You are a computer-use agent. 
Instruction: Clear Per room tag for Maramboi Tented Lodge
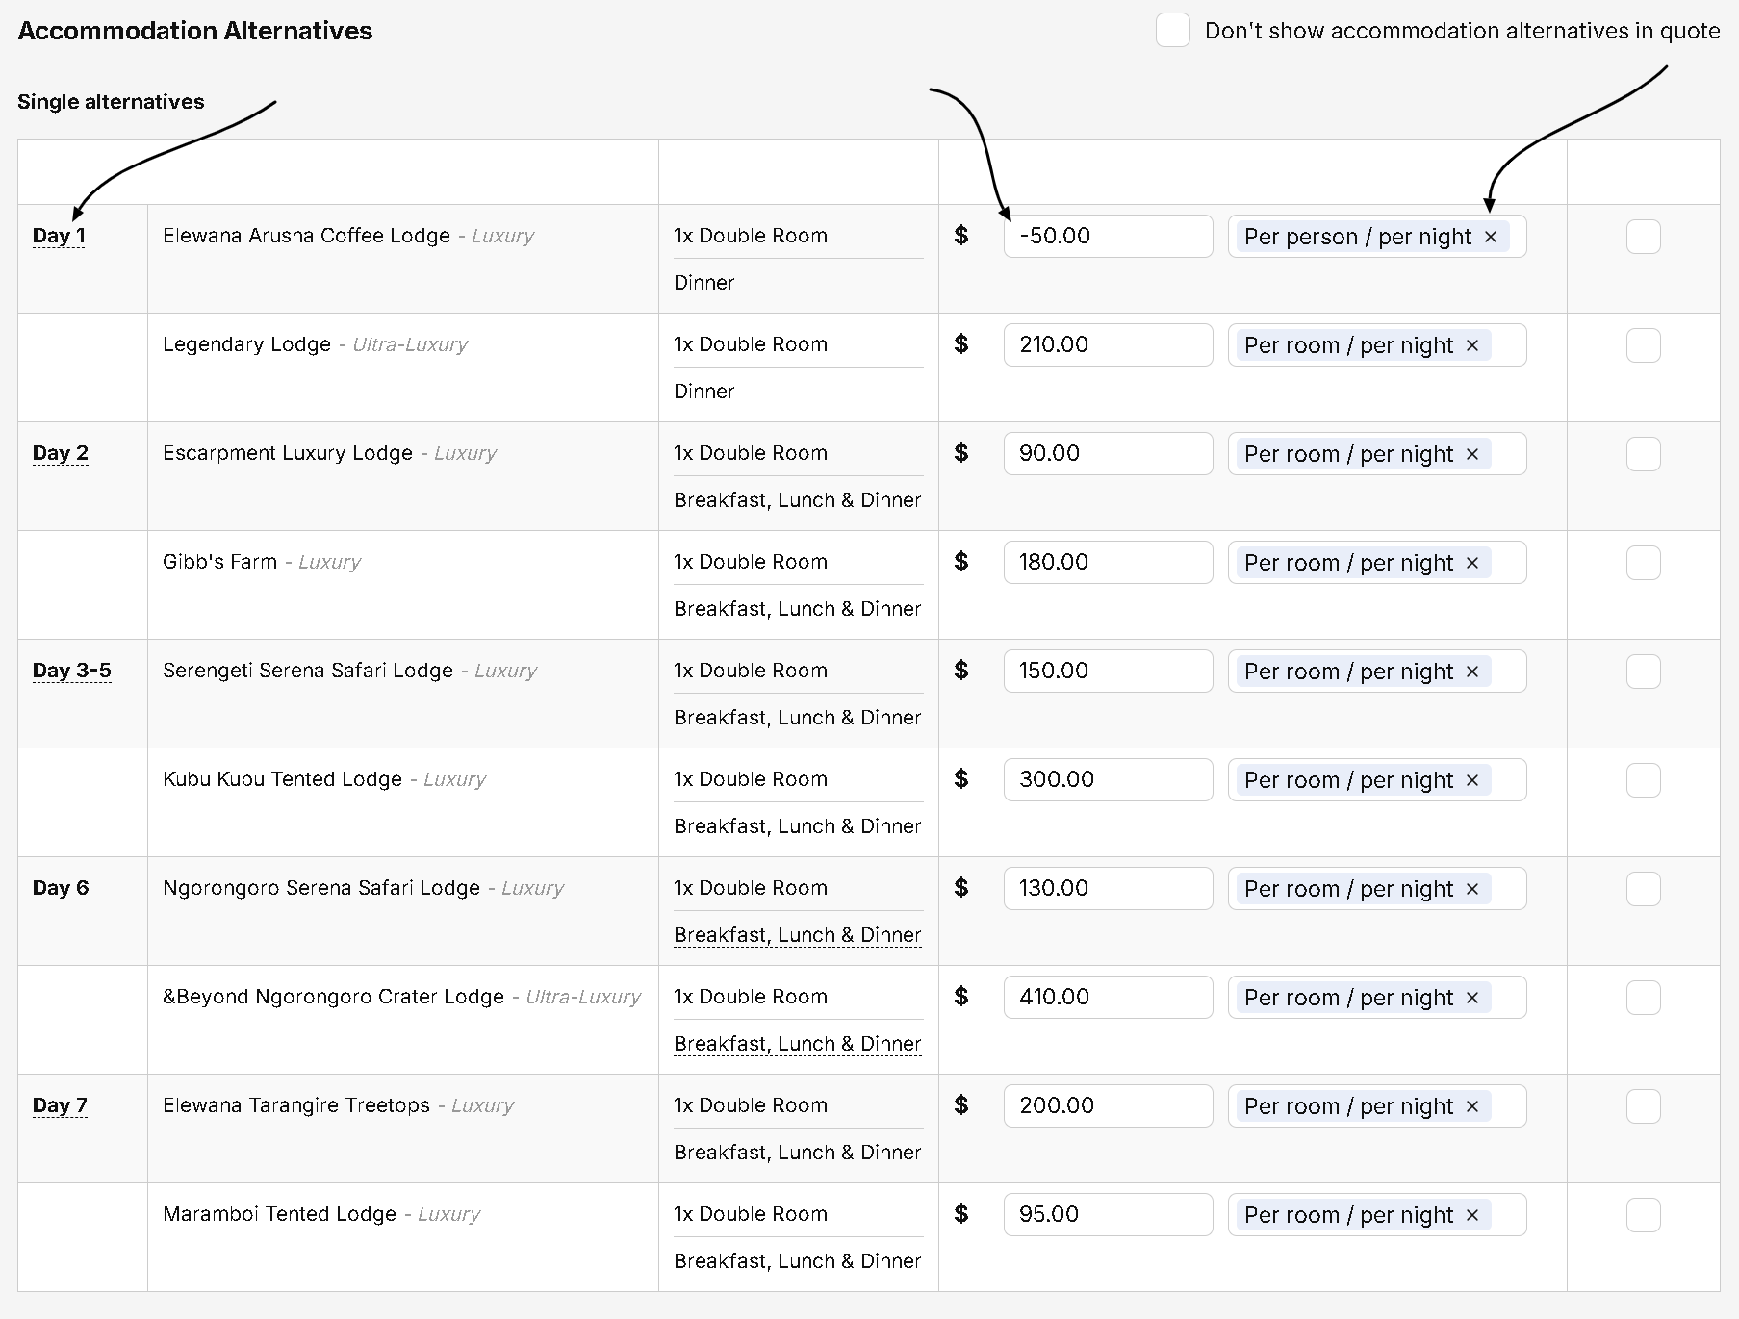point(1472,1215)
